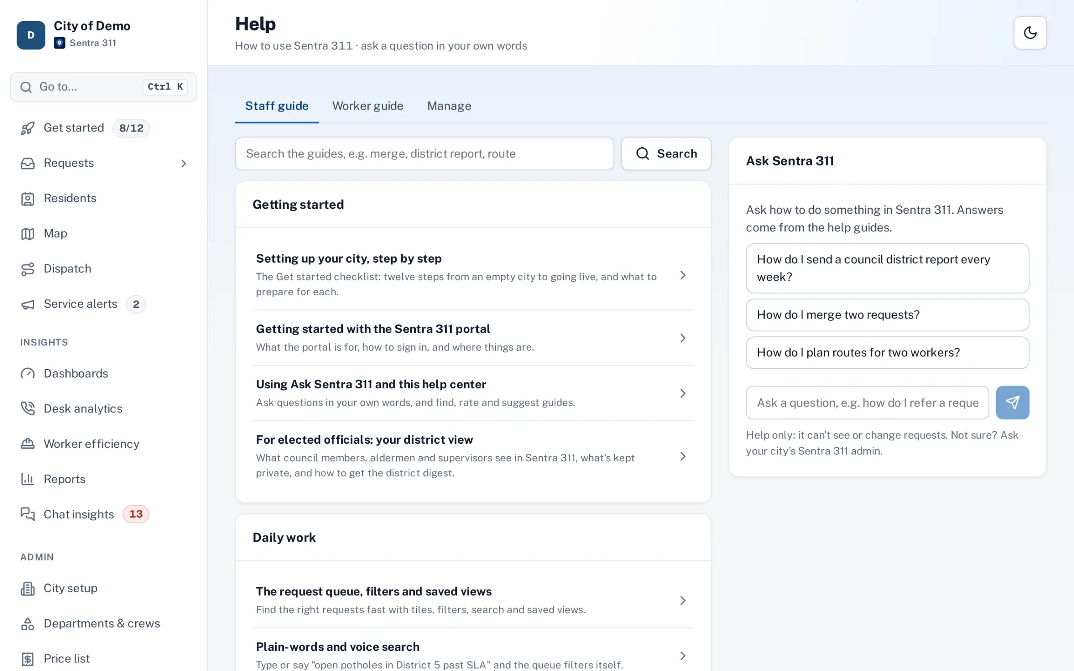Send the question with the paper plane button
This screenshot has height=671, width=1074.
(1012, 403)
